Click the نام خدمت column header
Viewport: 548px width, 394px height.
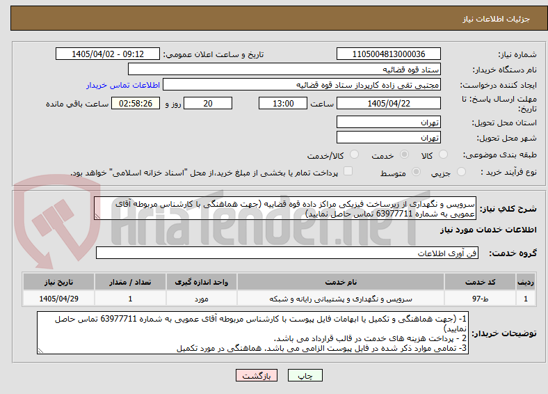(341, 282)
